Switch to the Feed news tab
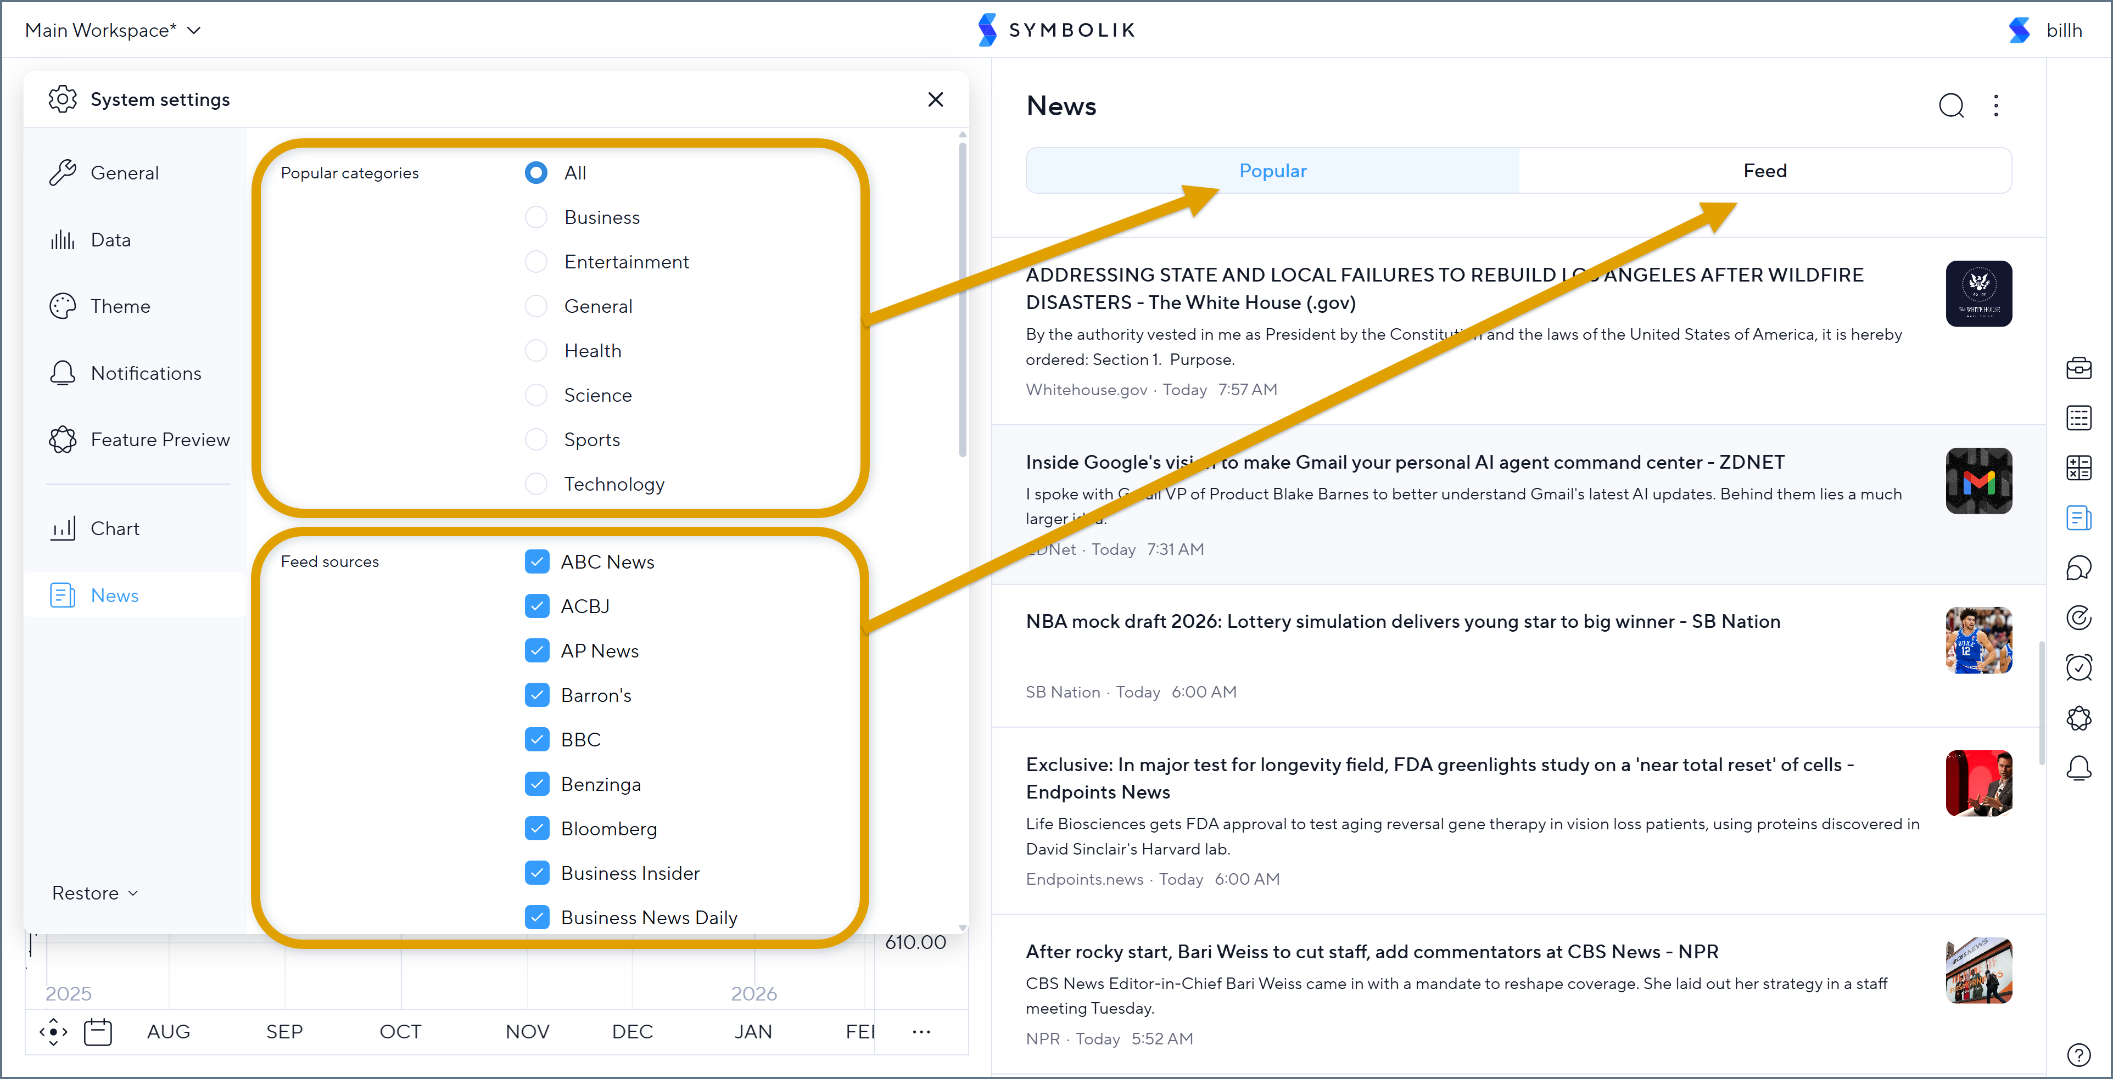This screenshot has height=1079, width=2113. [x=1764, y=171]
